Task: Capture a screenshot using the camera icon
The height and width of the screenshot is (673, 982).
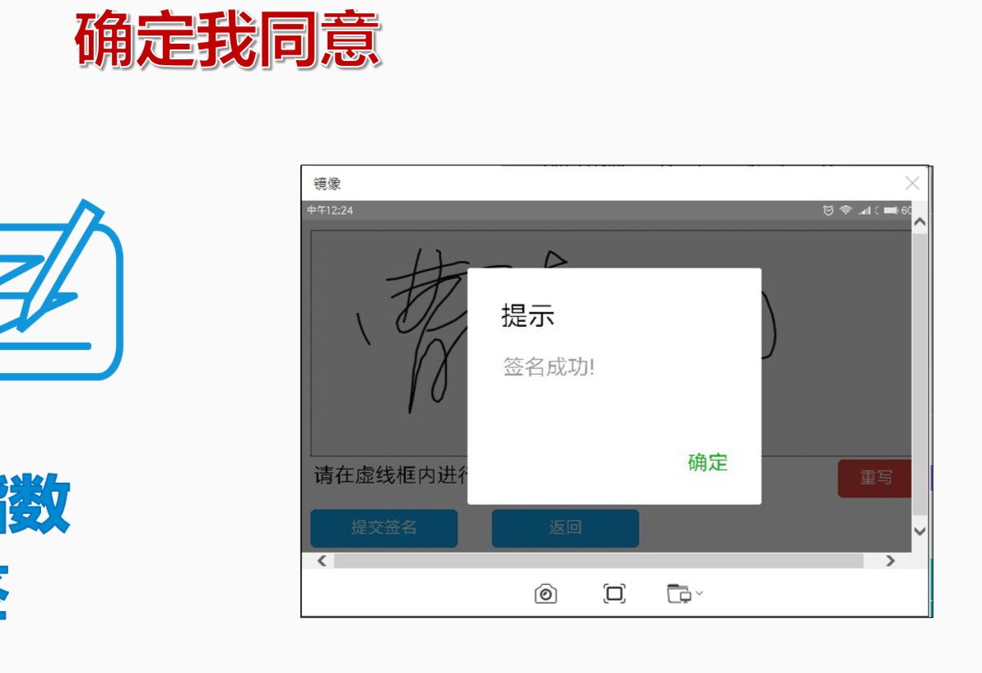Action: coord(547,593)
